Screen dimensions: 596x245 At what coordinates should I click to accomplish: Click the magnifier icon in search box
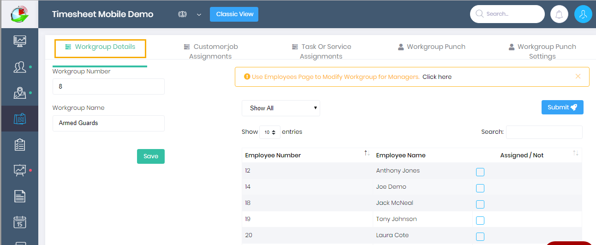pos(479,14)
